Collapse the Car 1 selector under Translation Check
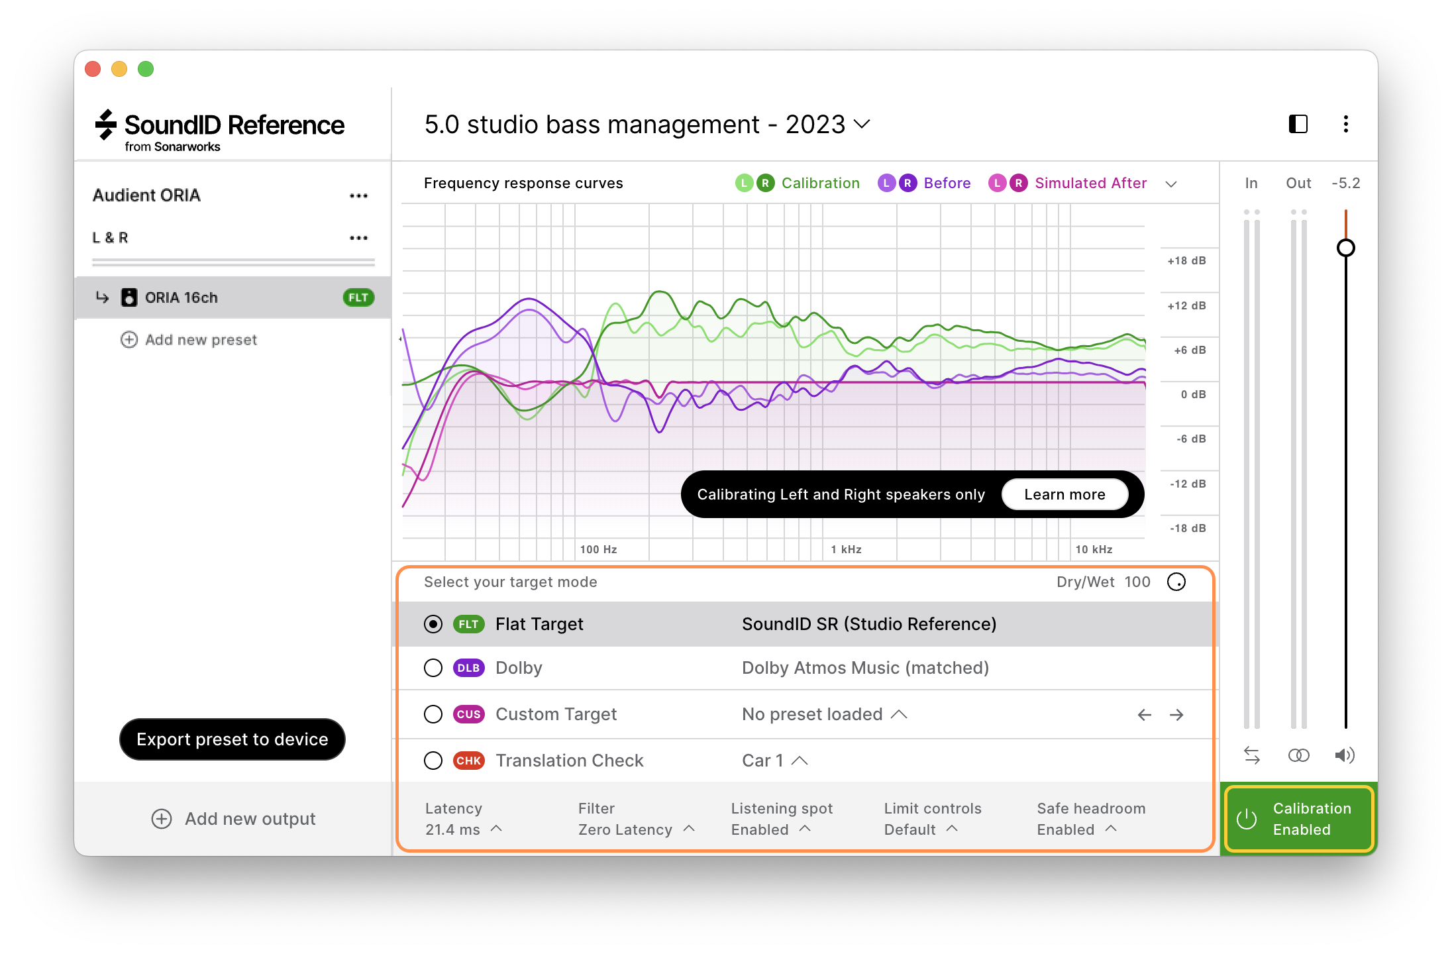 (x=800, y=761)
